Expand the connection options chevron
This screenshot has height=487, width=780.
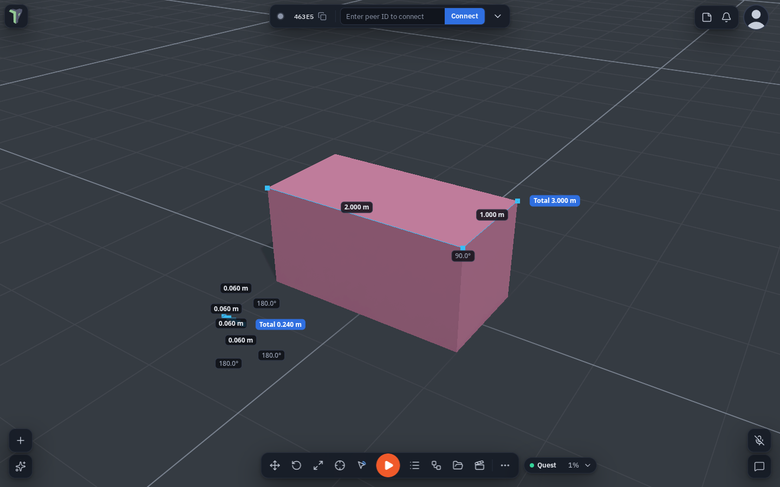498,16
